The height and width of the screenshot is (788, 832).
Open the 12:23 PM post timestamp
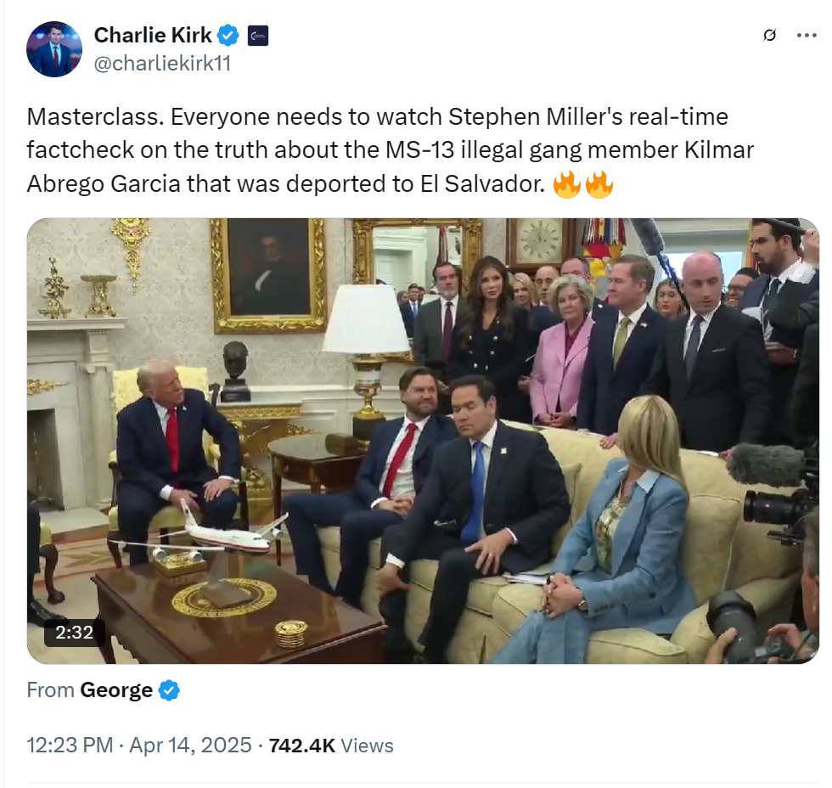[x=70, y=745]
